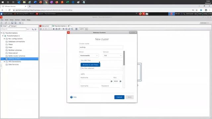
Task: Click Cancel in New cluster dialog
Action: 119,97
